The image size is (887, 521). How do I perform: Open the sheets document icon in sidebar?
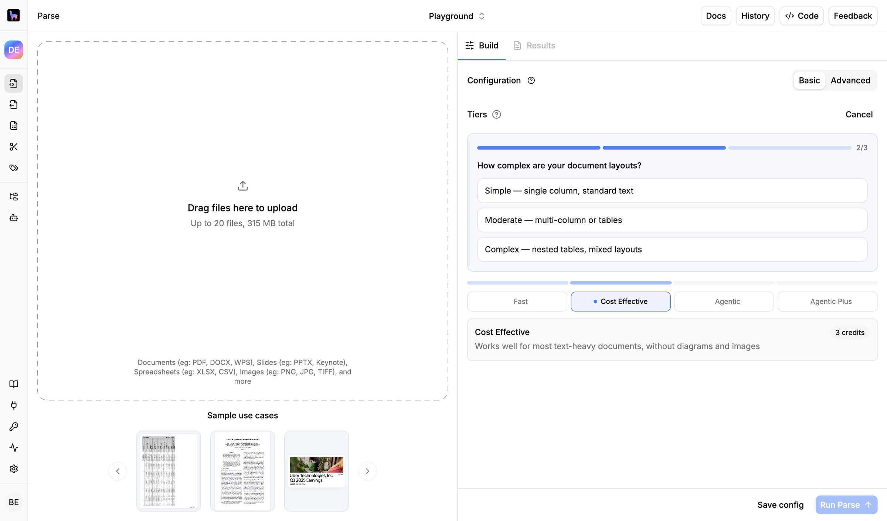(x=14, y=126)
